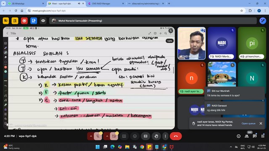269x151 pixels.
Task: Click the Open queue link
Action: [248, 123]
